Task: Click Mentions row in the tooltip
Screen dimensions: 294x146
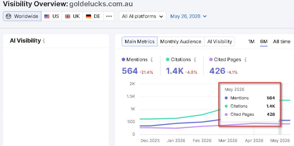Action: coord(250,98)
